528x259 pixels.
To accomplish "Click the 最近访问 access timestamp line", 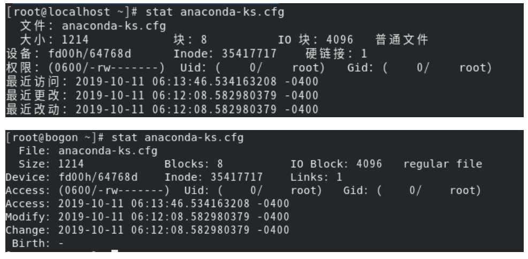I will coord(162,82).
